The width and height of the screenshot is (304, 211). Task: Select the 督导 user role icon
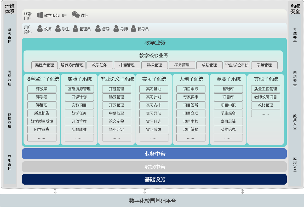(98, 28)
